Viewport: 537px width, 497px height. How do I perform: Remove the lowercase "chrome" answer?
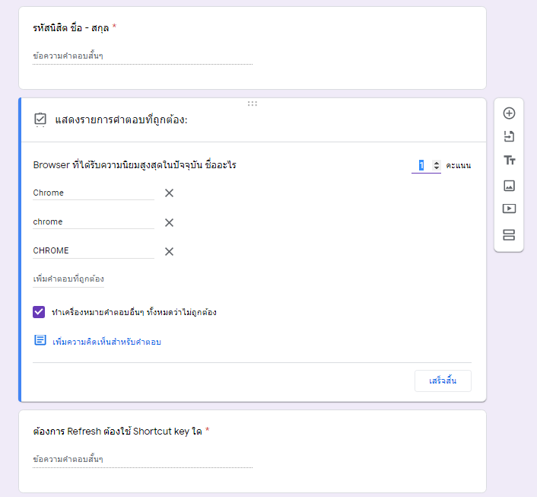[x=169, y=222]
